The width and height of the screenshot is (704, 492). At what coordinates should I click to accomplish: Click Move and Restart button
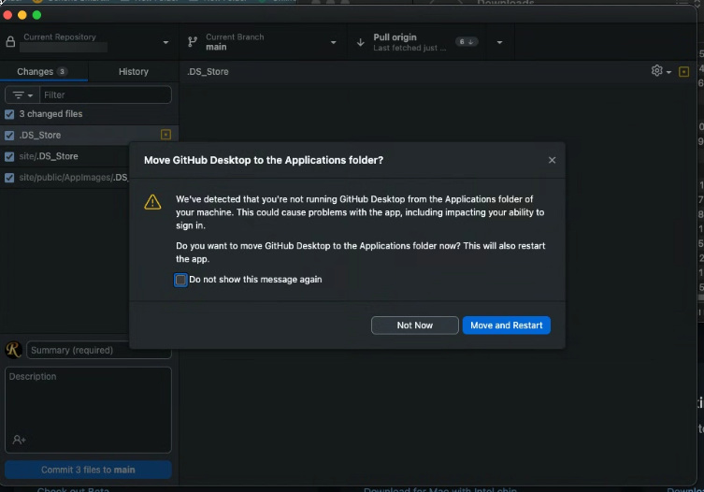click(507, 326)
